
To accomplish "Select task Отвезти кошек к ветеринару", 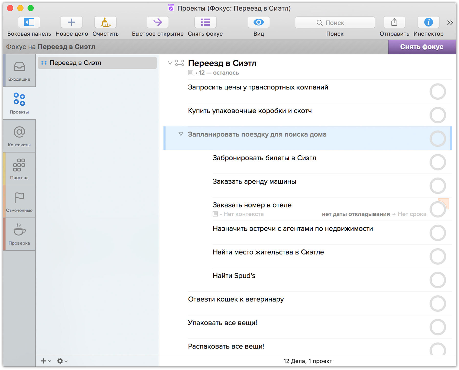I will [x=236, y=299].
